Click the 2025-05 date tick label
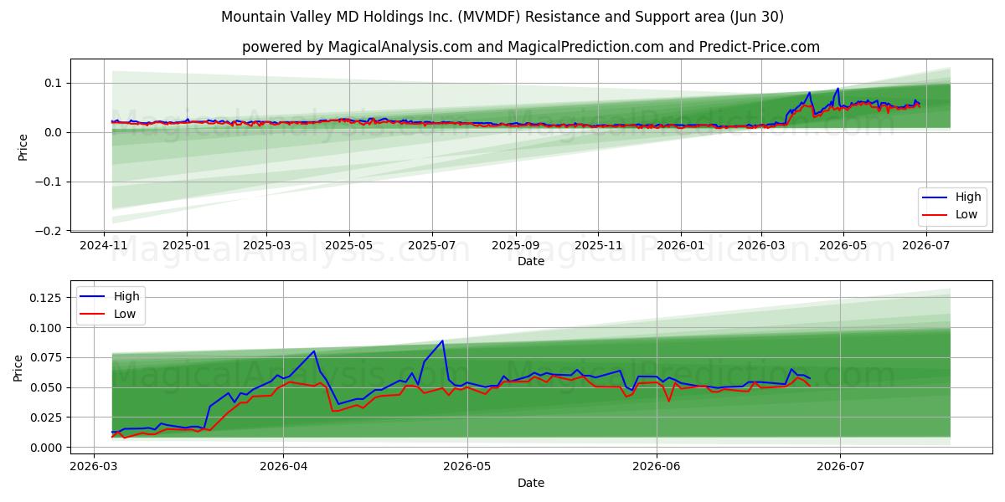The height and width of the screenshot is (502, 1005). point(349,245)
